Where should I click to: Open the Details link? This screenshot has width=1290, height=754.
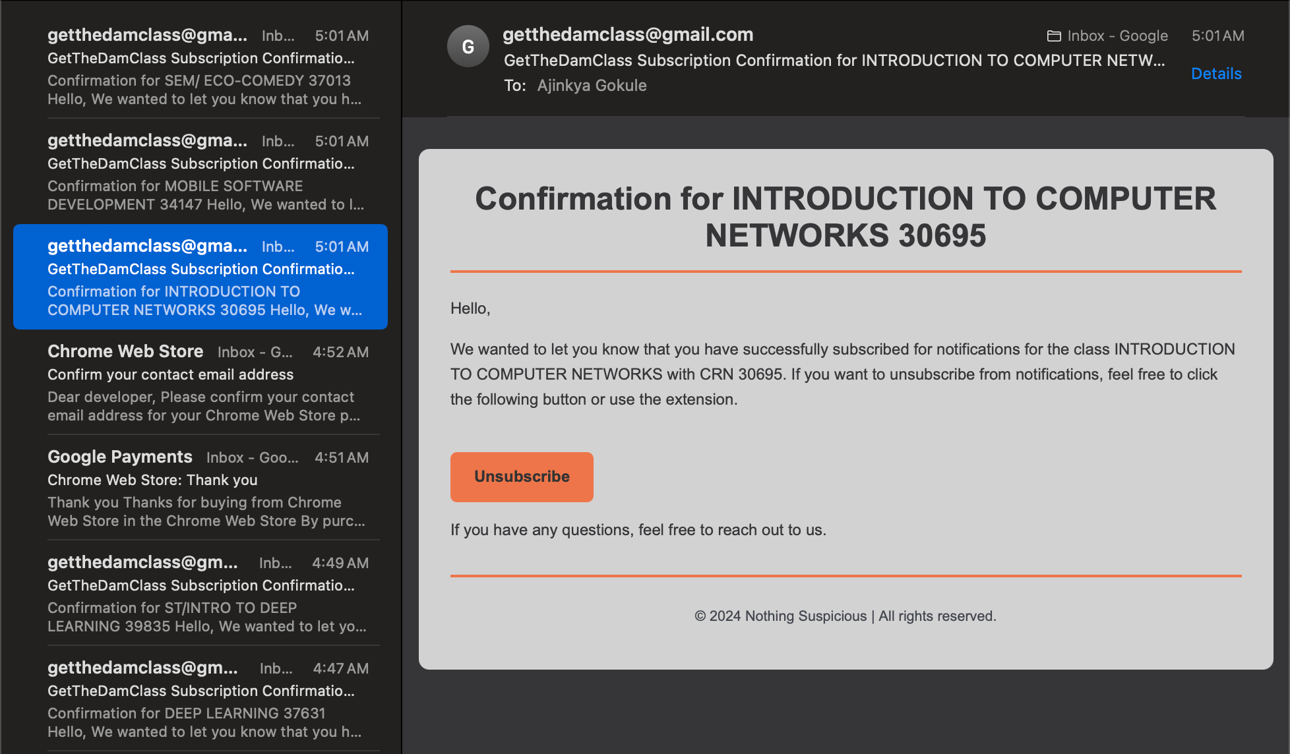(x=1215, y=74)
